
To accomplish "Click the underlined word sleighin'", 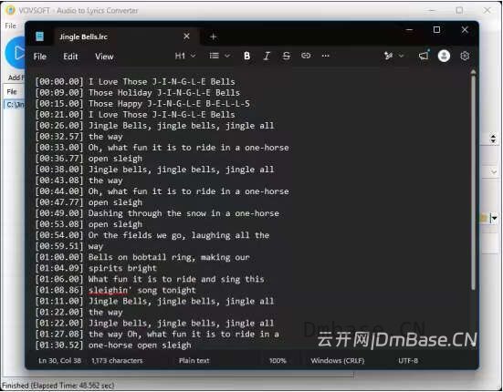I will (110, 291).
